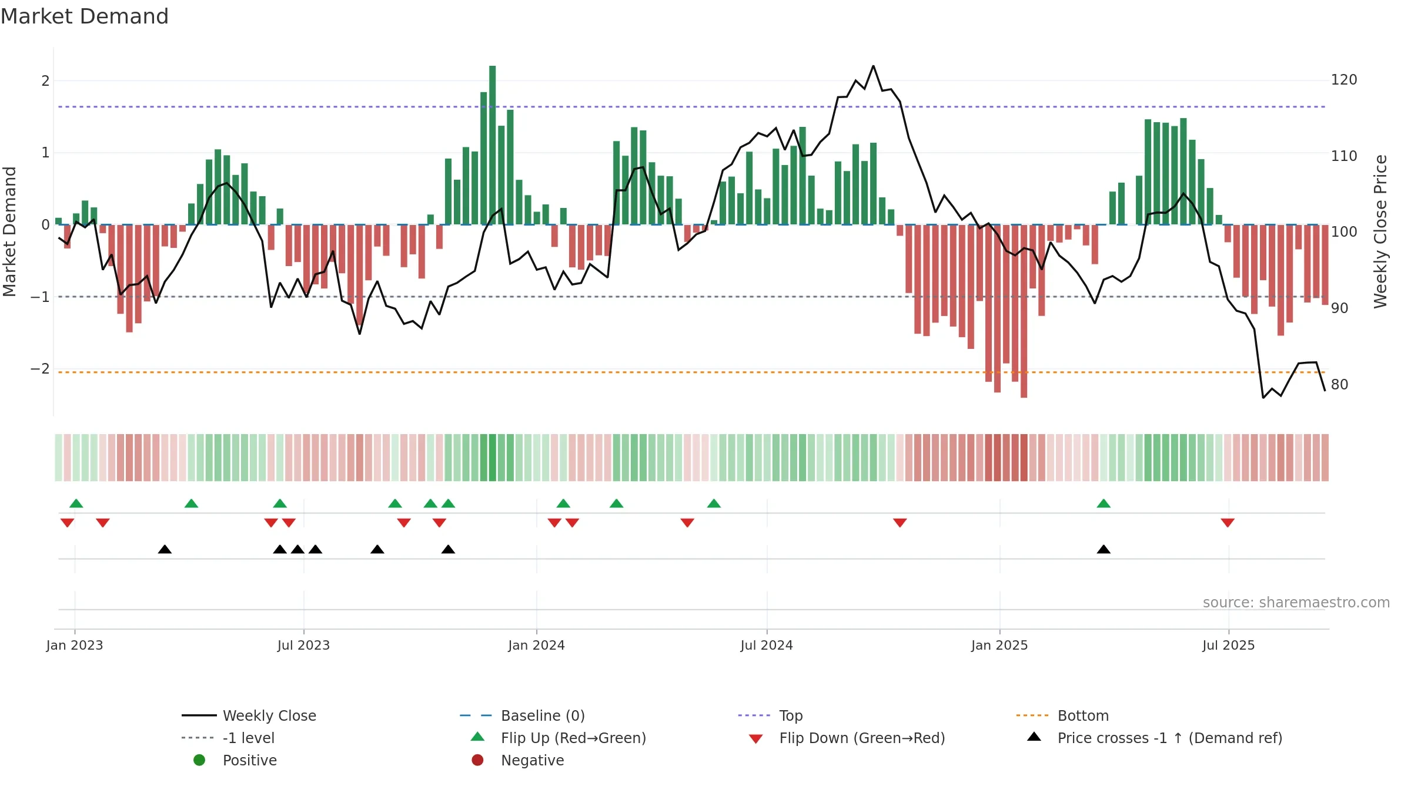Click the deepest red bar after Jan 2025

pyautogui.click(x=1024, y=311)
